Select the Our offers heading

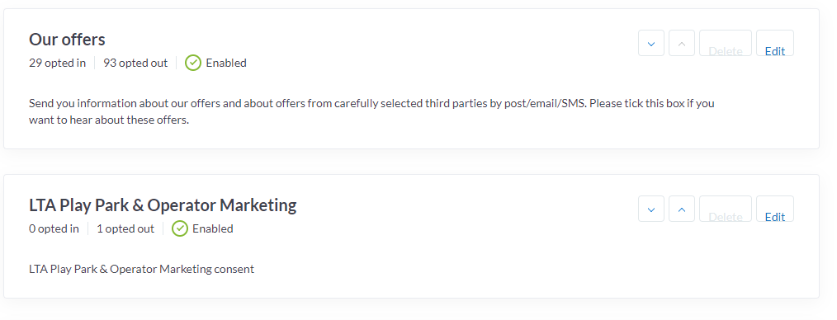67,40
